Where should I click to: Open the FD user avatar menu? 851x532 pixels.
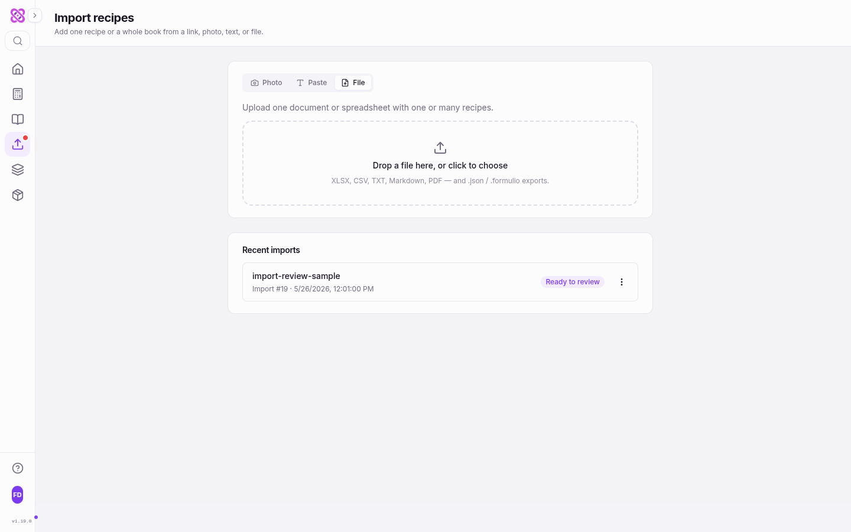[x=18, y=495]
